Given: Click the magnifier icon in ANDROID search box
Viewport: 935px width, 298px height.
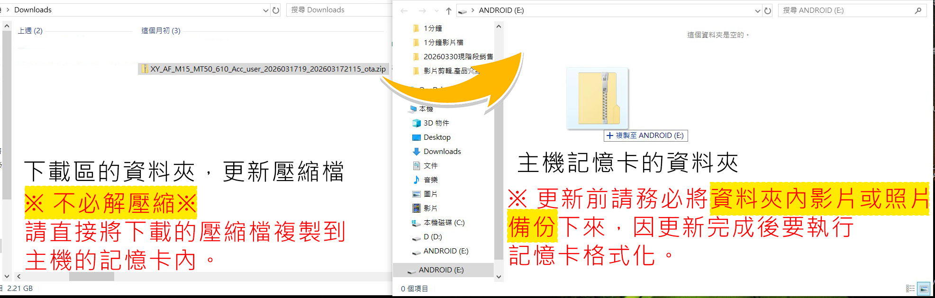Looking at the screenshot, I should [x=918, y=10].
